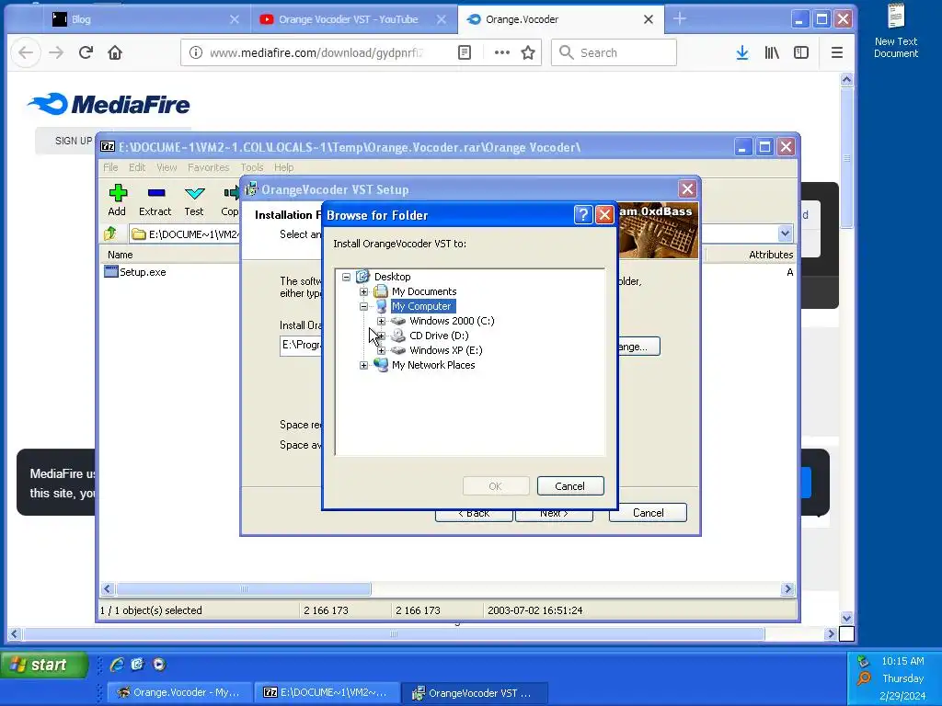Open New Text Document on desktop
The width and height of the screenshot is (942, 706).
point(896,31)
